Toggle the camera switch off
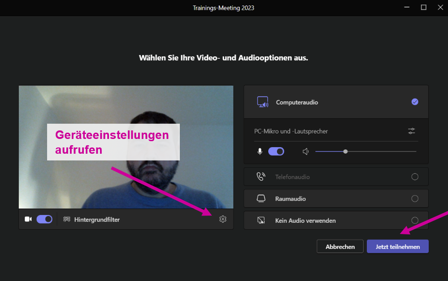448x281 pixels. coord(44,219)
